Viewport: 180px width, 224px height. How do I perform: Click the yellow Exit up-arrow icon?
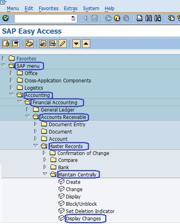pos(117,18)
